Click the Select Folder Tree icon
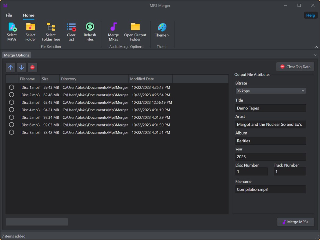This screenshot has width=320, height=240. pos(51,29)
